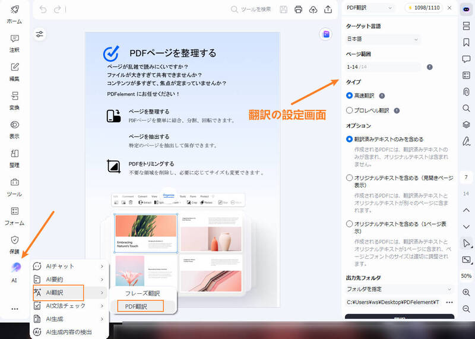Zoom in with the plus magnifier
Viewport: 475px width, 339px height.
(x=466, y=292)
